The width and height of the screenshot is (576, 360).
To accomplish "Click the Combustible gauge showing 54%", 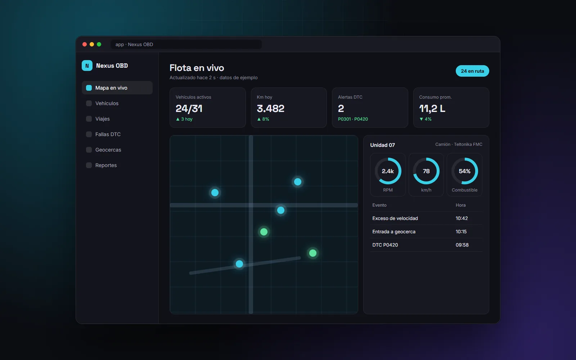I will (x=464, y=175).
